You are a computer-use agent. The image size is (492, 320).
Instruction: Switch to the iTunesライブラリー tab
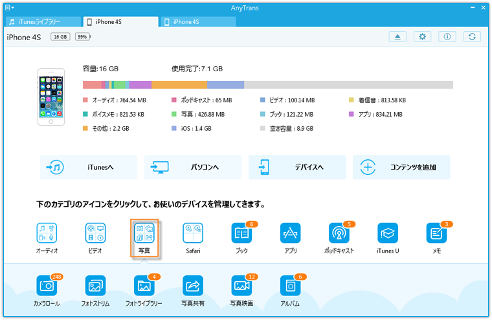(43, 21)
